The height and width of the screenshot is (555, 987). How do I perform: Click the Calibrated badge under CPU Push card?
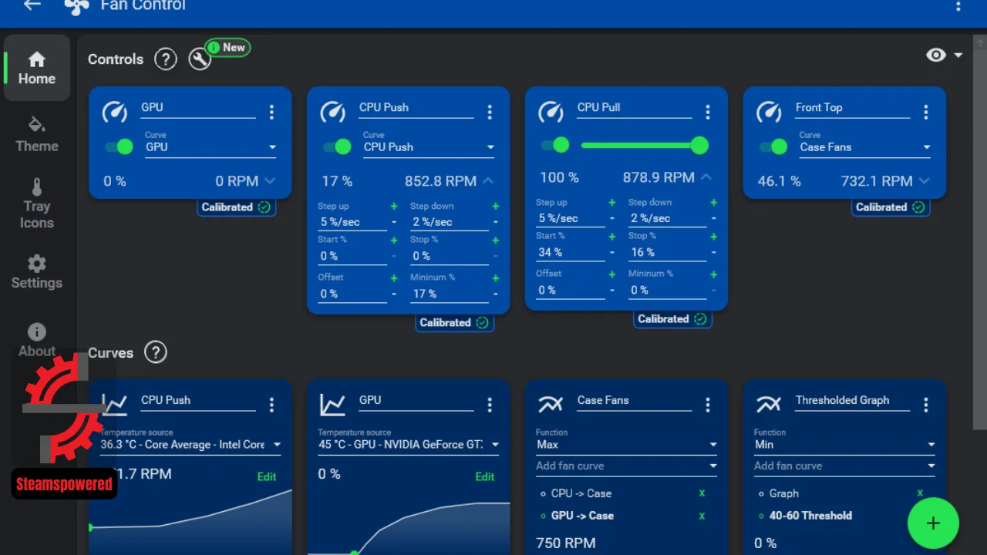454,323
